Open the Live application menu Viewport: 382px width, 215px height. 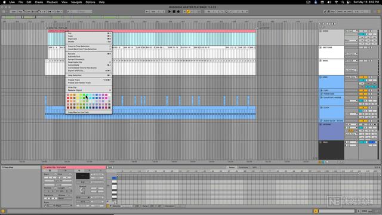point(12,2)
